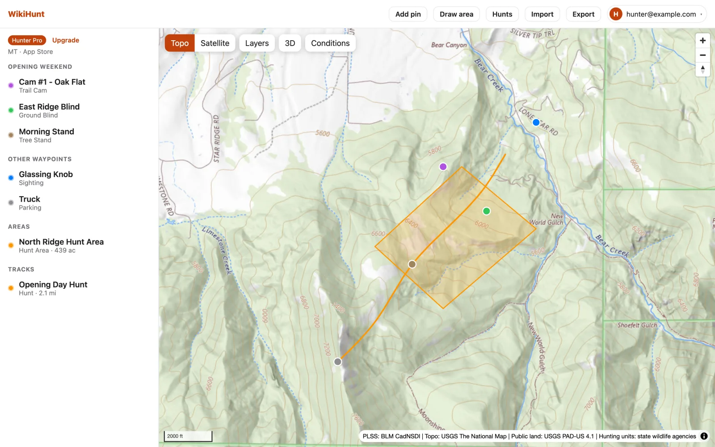This screenshot has width=715, height=447.
Task: Click the Import button
Action: (542, 14)
